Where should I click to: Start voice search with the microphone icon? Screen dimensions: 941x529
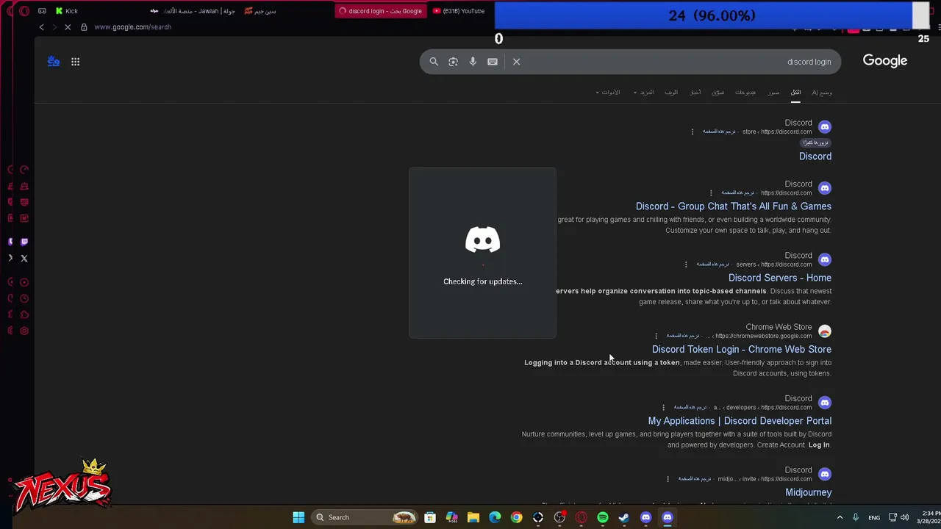point(473,62)
